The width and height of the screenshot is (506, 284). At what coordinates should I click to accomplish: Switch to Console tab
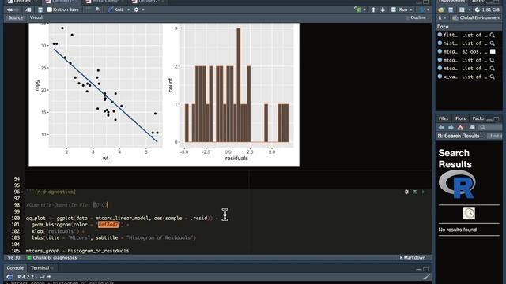[15, 268]
